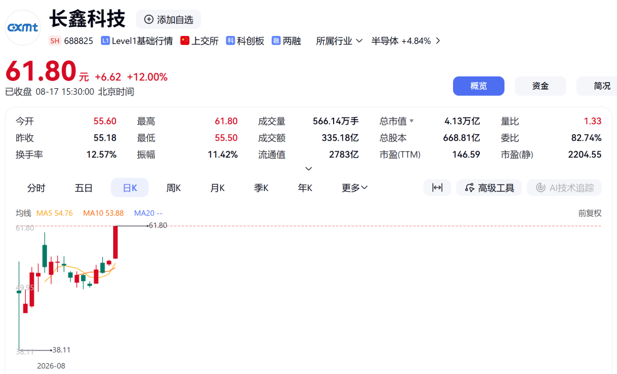Screen dimensions: 617x374
Task: Click the China flag 上交所 icon
Action: pyautogui.click(x=185, y=40)
